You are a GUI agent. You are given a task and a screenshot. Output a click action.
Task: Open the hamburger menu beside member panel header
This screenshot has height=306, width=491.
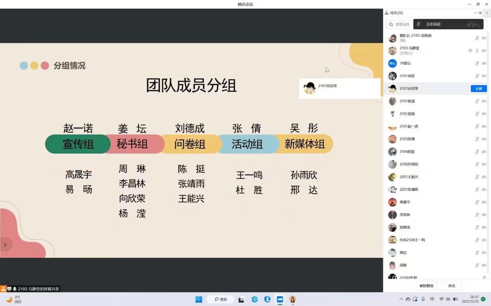[x=487, y=13]
